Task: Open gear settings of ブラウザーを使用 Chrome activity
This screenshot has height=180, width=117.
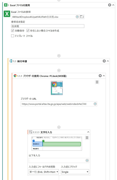Action: coord(100,76)
